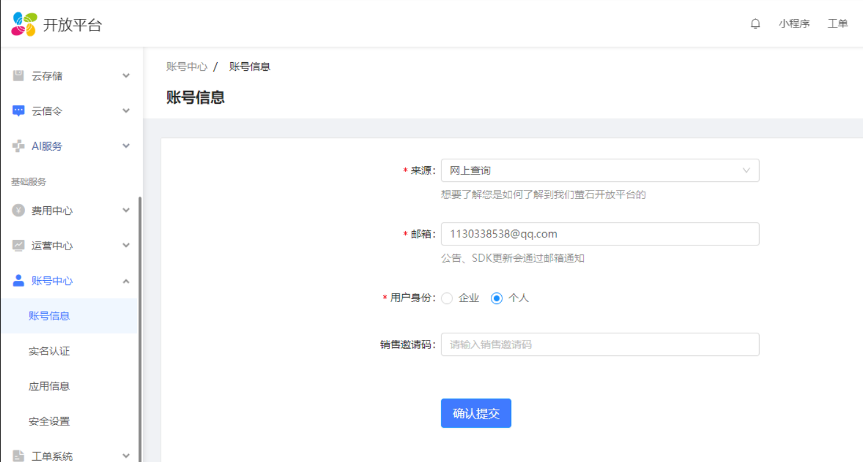Go to 账号中心 breadcrumb
Image resolution: width=863 pixels, height=462 pixels.
186,67
